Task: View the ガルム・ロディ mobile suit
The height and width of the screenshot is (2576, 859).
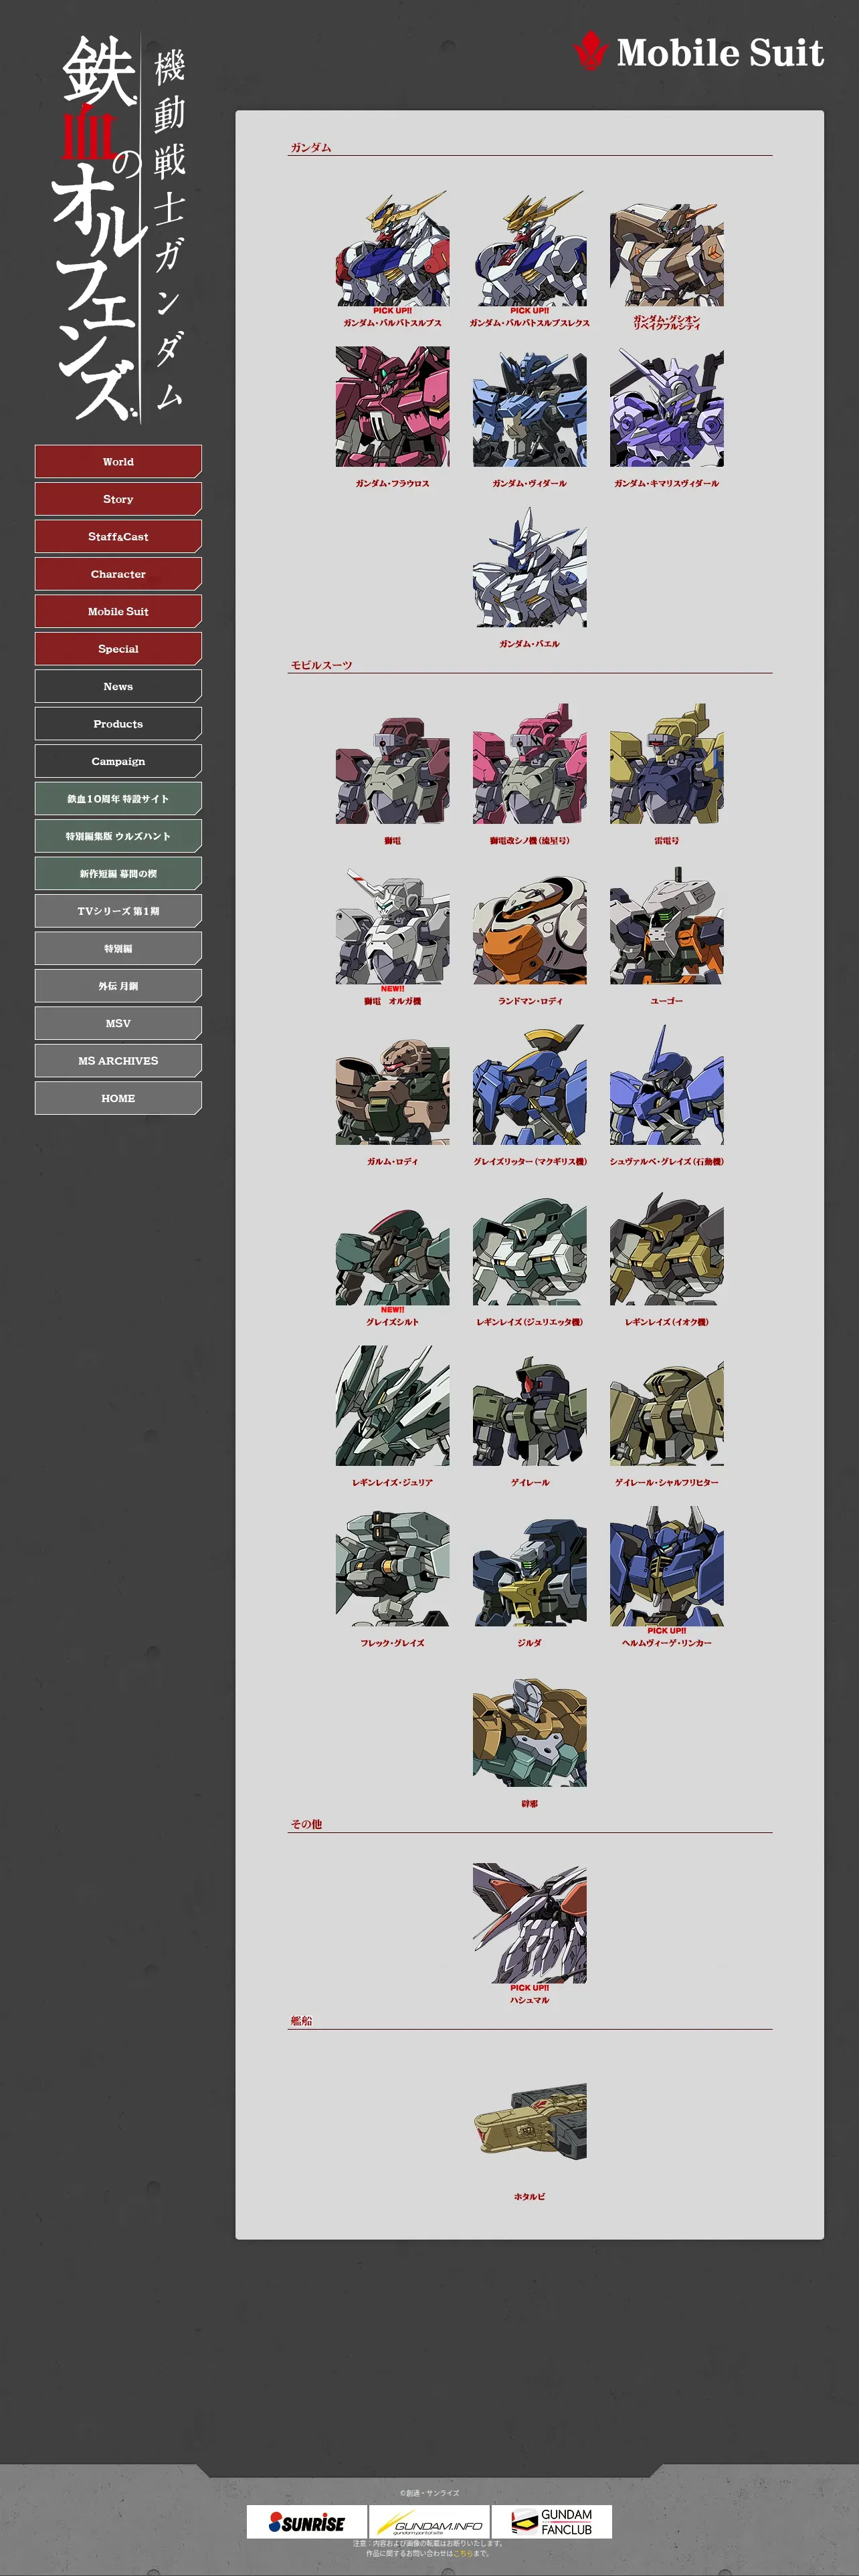Action: tap(392, 1086)
